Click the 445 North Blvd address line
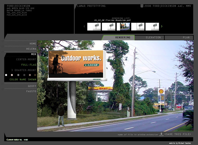 20,8
